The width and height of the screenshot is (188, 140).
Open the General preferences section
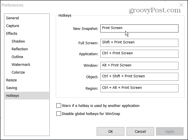(x=12, y=18)
